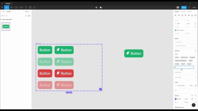Open advanced stroke options three dots
The height and width of the screenshot is (111, 198).
(195, 102)
